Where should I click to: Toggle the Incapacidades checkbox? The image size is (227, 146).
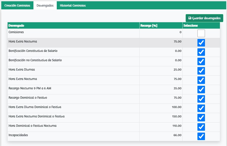(201, 136)
